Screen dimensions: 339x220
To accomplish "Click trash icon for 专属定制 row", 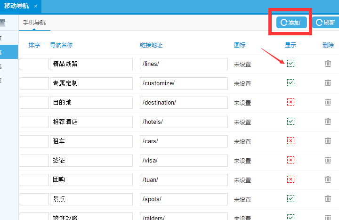I will 328,83.
